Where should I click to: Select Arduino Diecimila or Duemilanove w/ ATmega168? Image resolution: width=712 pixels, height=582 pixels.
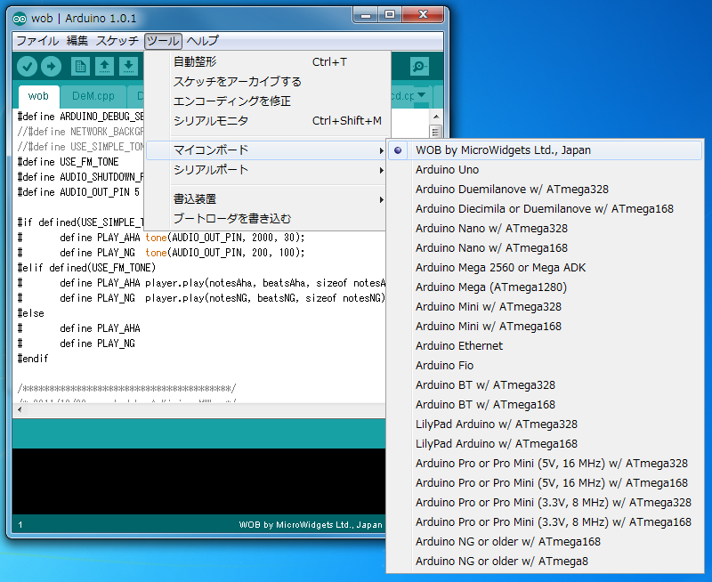(x=545, y=209)
